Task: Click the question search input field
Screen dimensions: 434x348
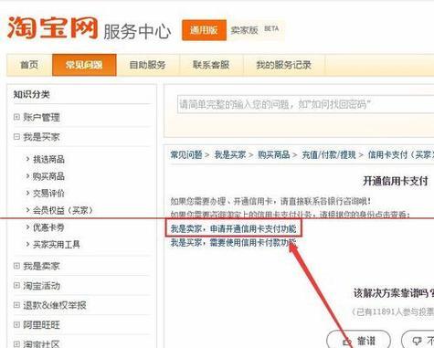Action: (x=306, y=104)
